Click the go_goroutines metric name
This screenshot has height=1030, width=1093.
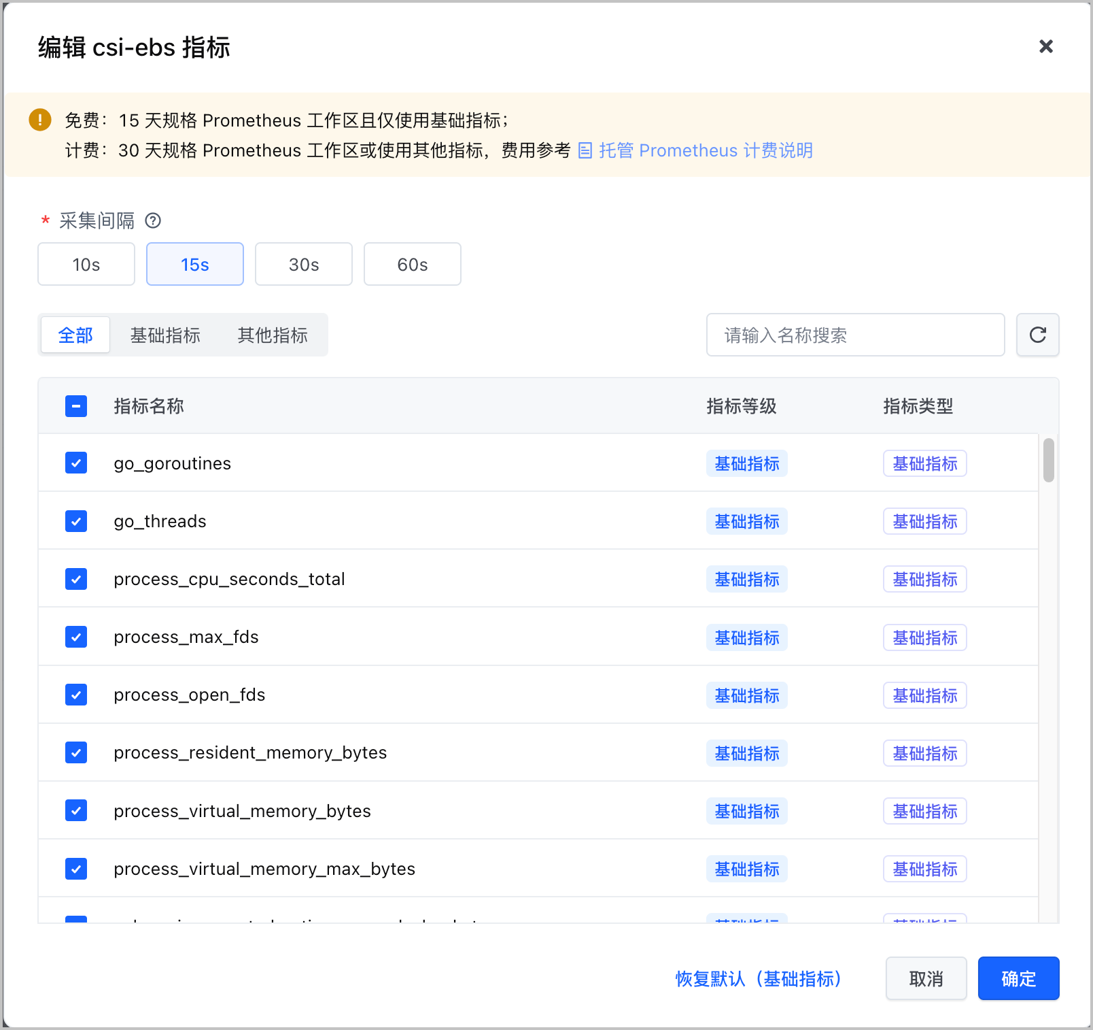[x=173, y=463]
